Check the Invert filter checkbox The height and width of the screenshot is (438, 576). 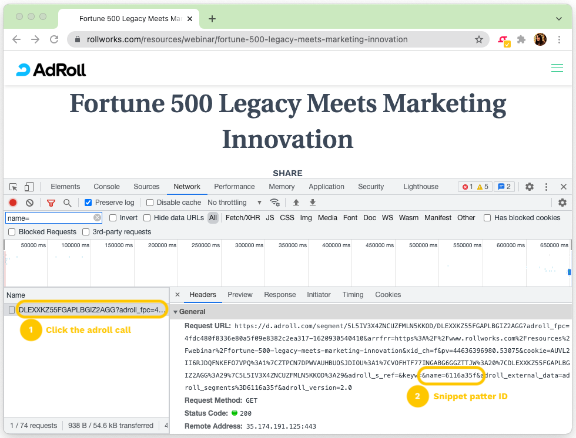113,218
